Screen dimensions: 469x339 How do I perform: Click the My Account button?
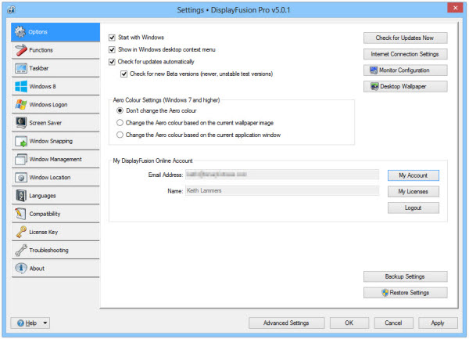(x=414, y=175)
